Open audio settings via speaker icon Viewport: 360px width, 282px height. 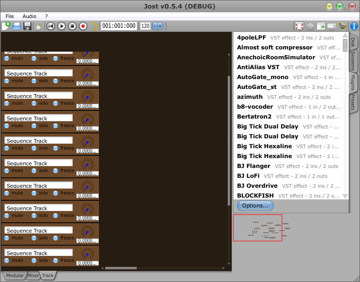click(x=342, y=26)
